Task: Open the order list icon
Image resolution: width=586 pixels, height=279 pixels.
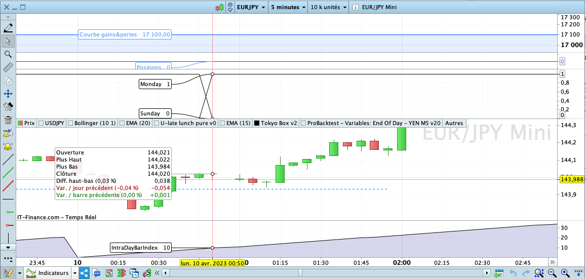Action: [x=109, y=273]
